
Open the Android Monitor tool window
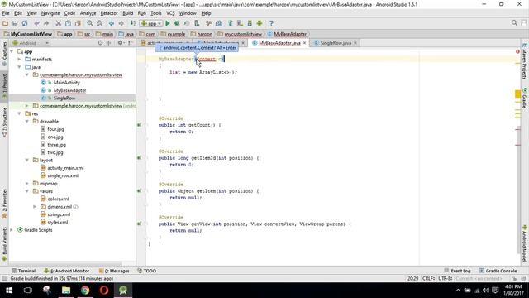[67, 271]
